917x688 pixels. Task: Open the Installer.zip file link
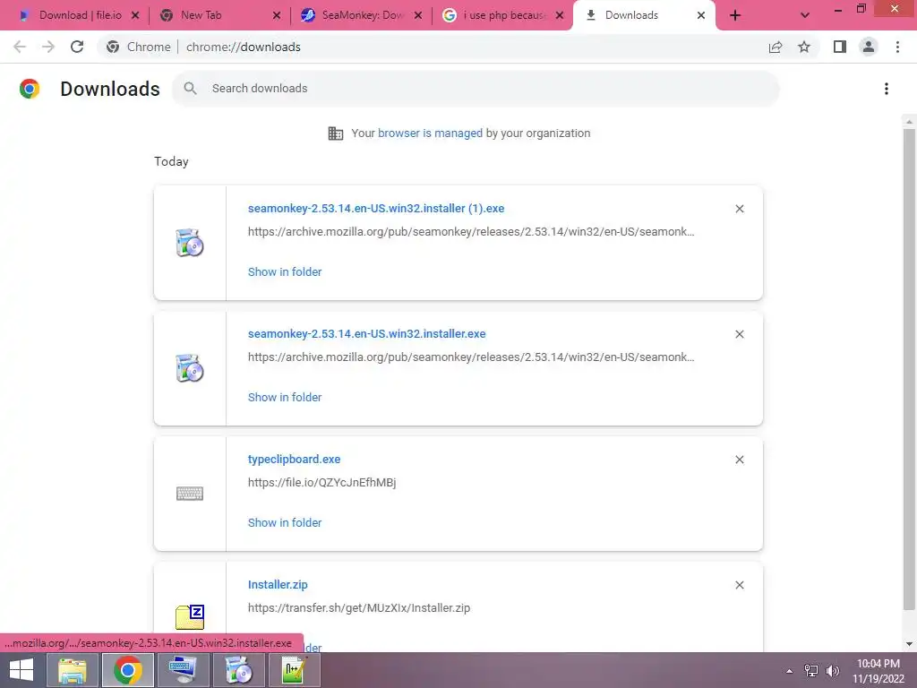[278, 584]
